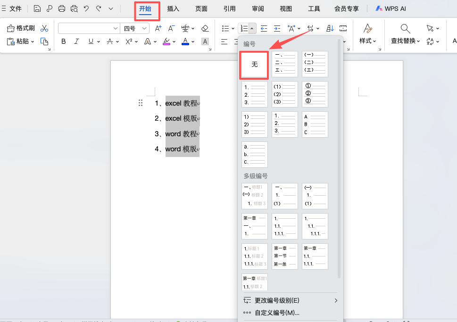Click the clear formatting eraser icon
The image size is (457, 322).
(x=205, y=28)
